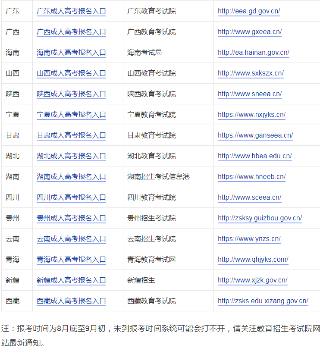
Task: Go to http://zsks.edu.xizang.gov.cn/ link
Action: pyautogui.click(x=263, y=301)
